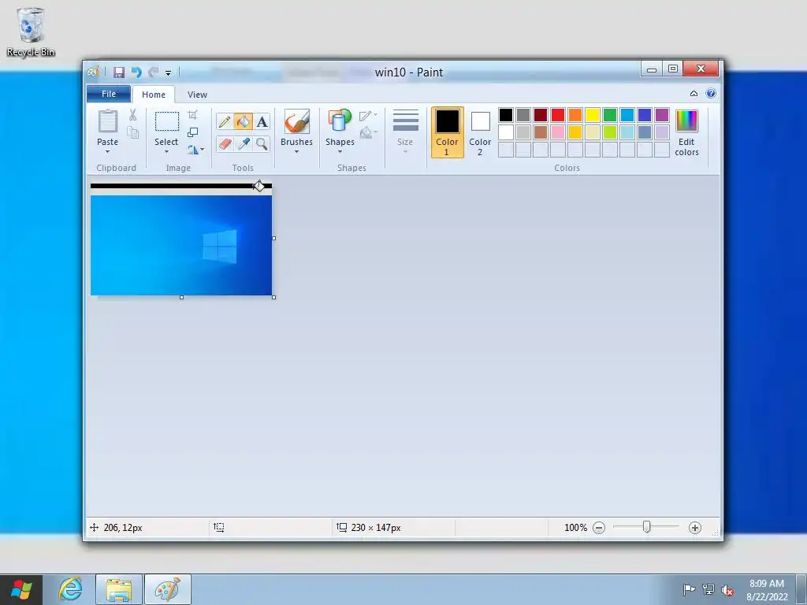The width and height of the screenshot is (807, 605).
Task: Select the Text tool
Action: 262,122
